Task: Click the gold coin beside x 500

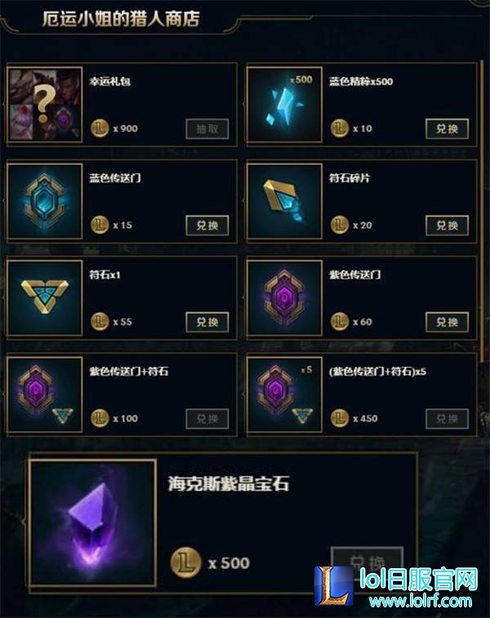Action: 186,562
